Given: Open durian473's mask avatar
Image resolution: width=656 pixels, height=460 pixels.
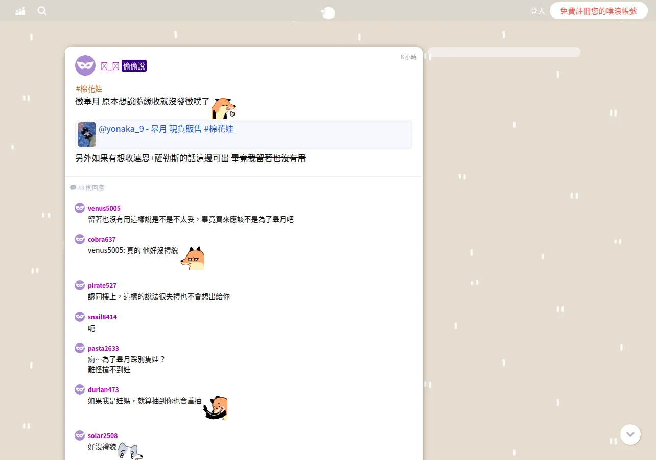Looking at the screenshot, I should coord(80,389).
